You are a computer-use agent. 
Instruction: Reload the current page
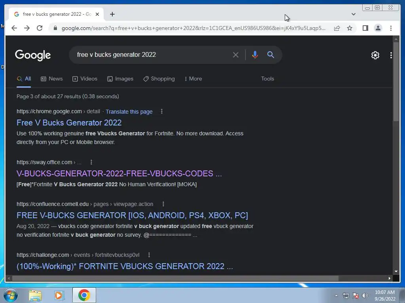tap(40, 28)
